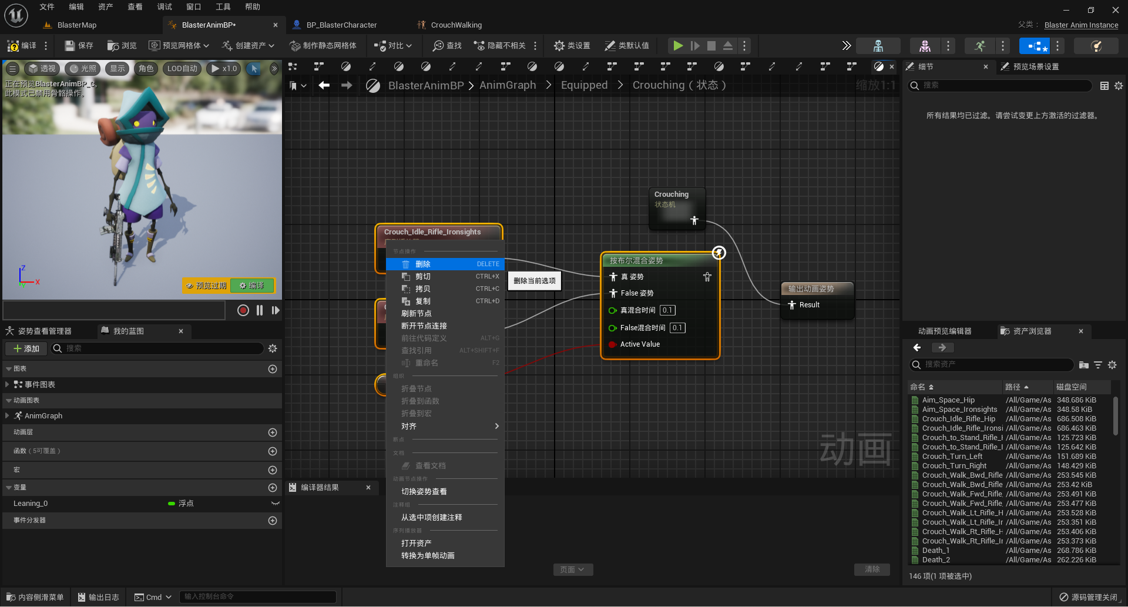The height and width of the screenshot is (607, 1128).
Task: Open the Diff compare dropdown
Action: point(393,45)
